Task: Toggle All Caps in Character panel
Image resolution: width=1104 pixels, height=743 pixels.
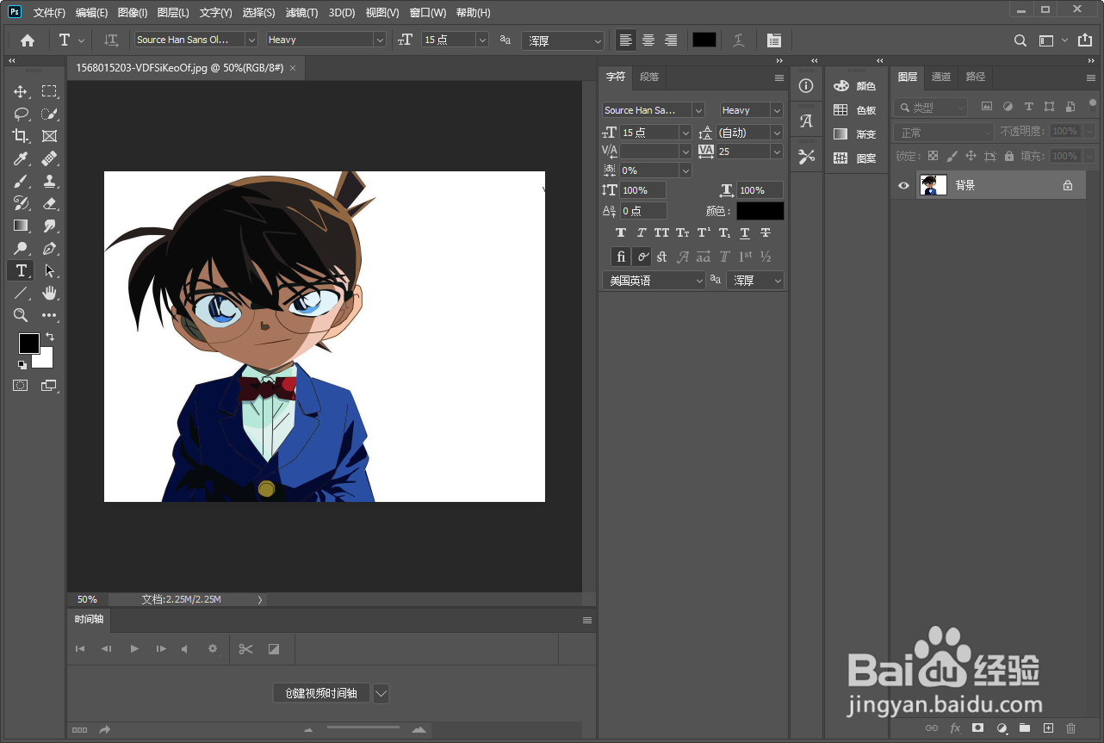Action: click(x=661, y=233)
